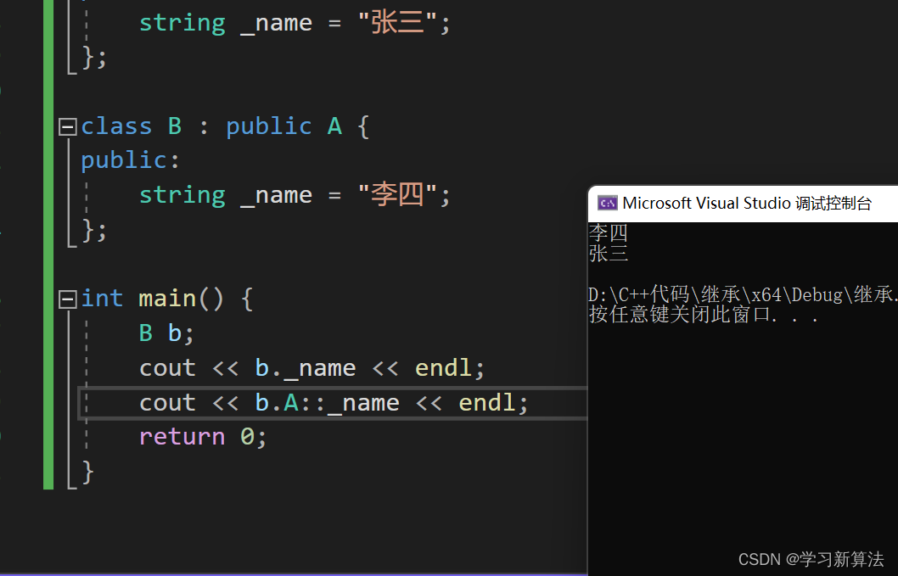The image size is (898, 576).
Task: Click the 'public:' access specifier in class B
Action: click(x=131, y=161)
